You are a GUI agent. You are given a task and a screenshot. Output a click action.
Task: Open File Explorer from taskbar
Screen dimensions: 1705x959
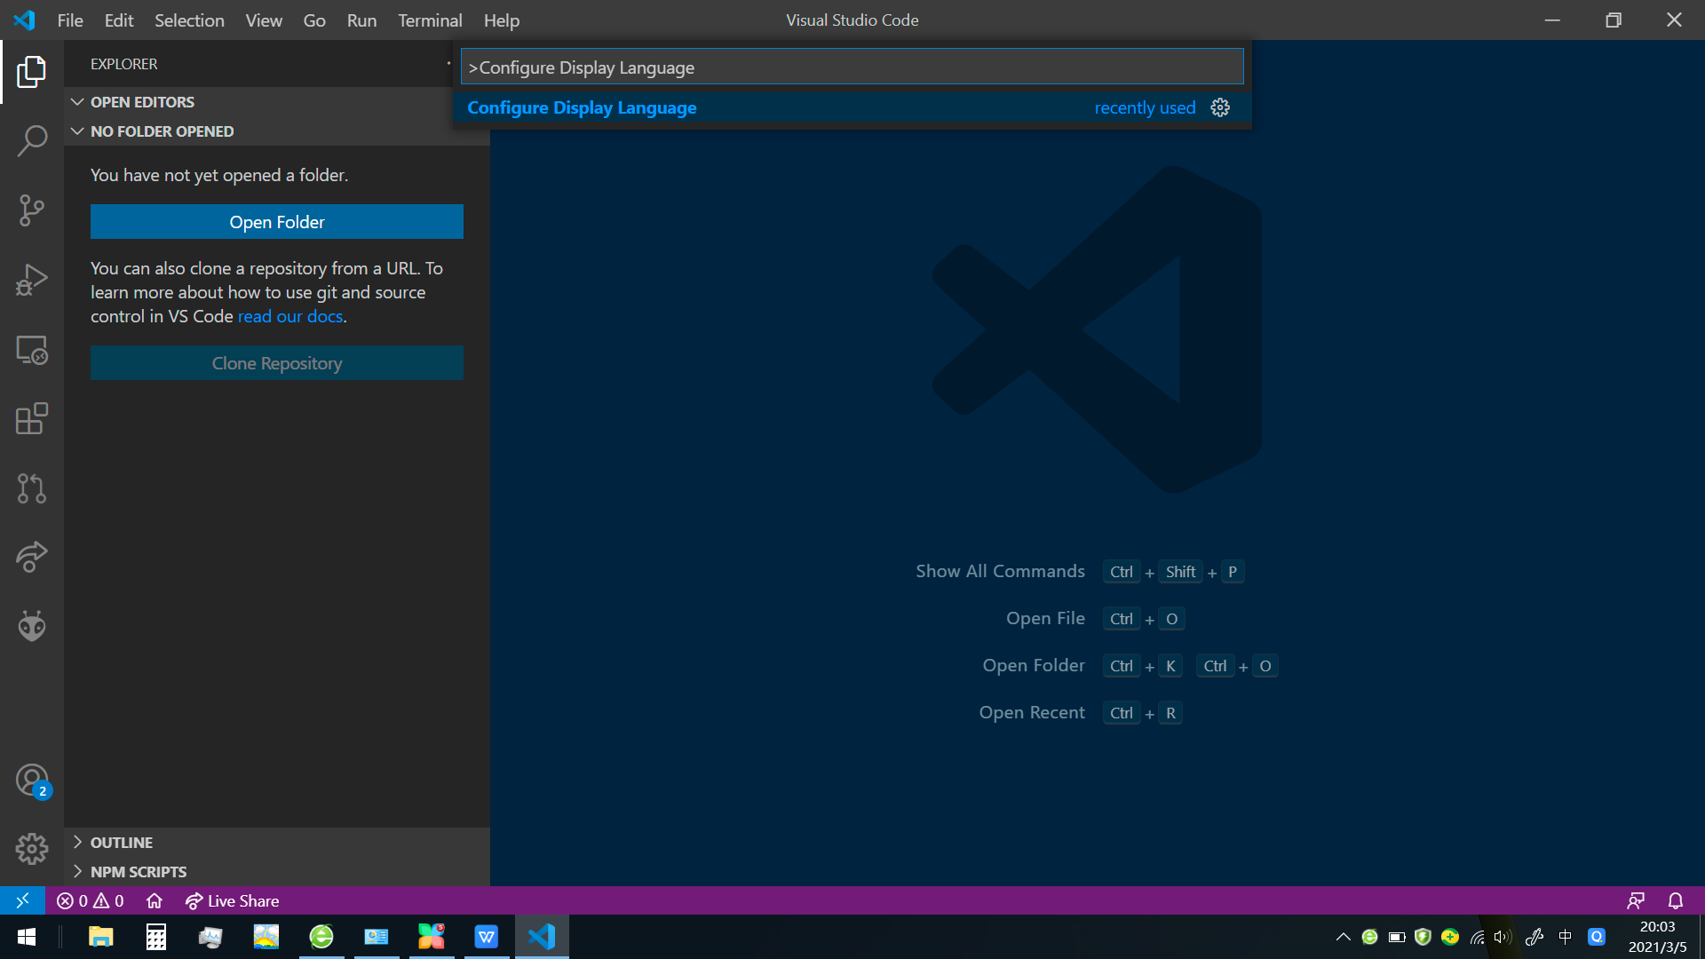pyautogui.click(x=101, y=937)
